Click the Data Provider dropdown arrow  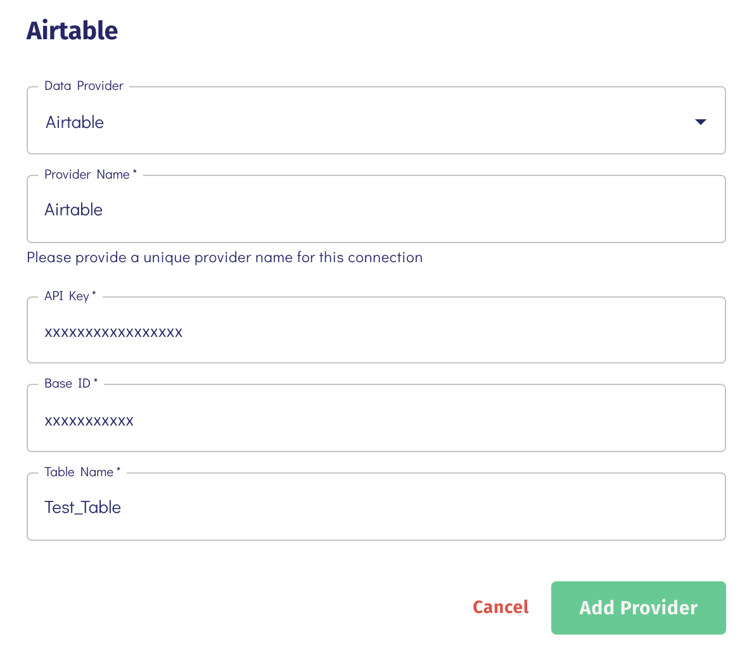point(701,122)
